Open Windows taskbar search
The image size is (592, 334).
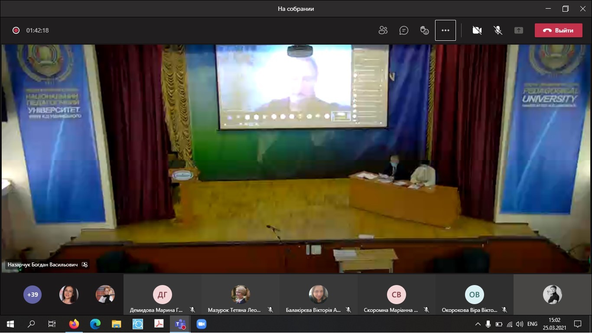coord(32,324)
